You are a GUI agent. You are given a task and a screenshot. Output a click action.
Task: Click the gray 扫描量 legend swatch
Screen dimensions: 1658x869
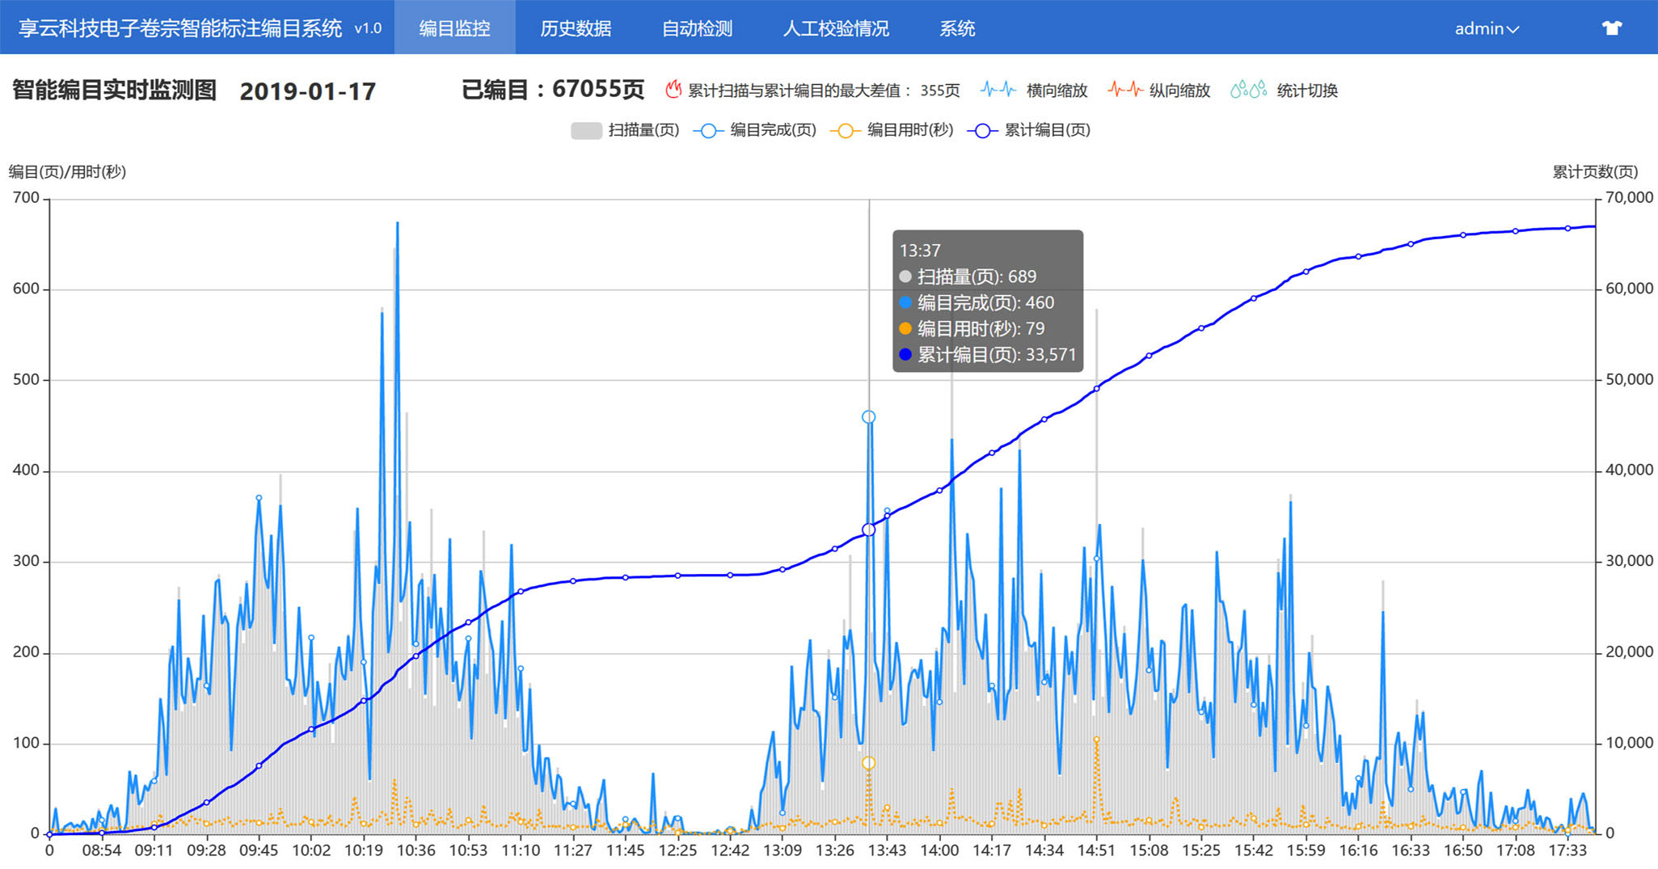click(586, 131)
